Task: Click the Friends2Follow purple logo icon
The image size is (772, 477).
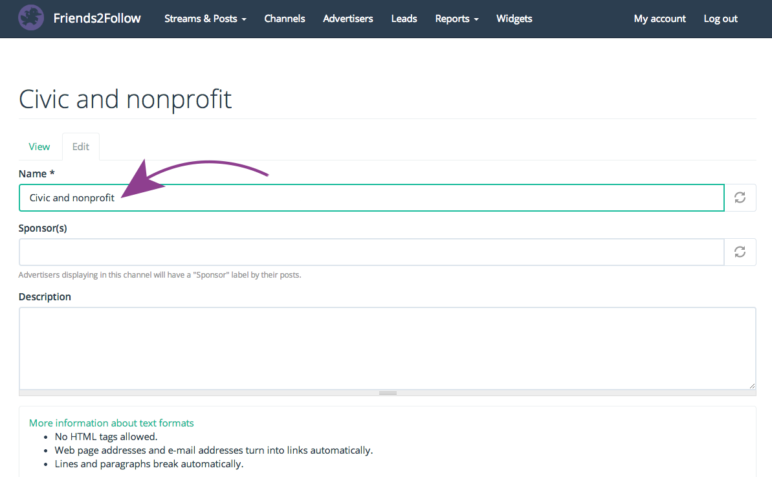Action: (31, 18)
